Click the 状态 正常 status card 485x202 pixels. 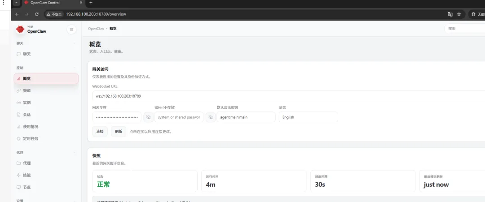[145, 181]
